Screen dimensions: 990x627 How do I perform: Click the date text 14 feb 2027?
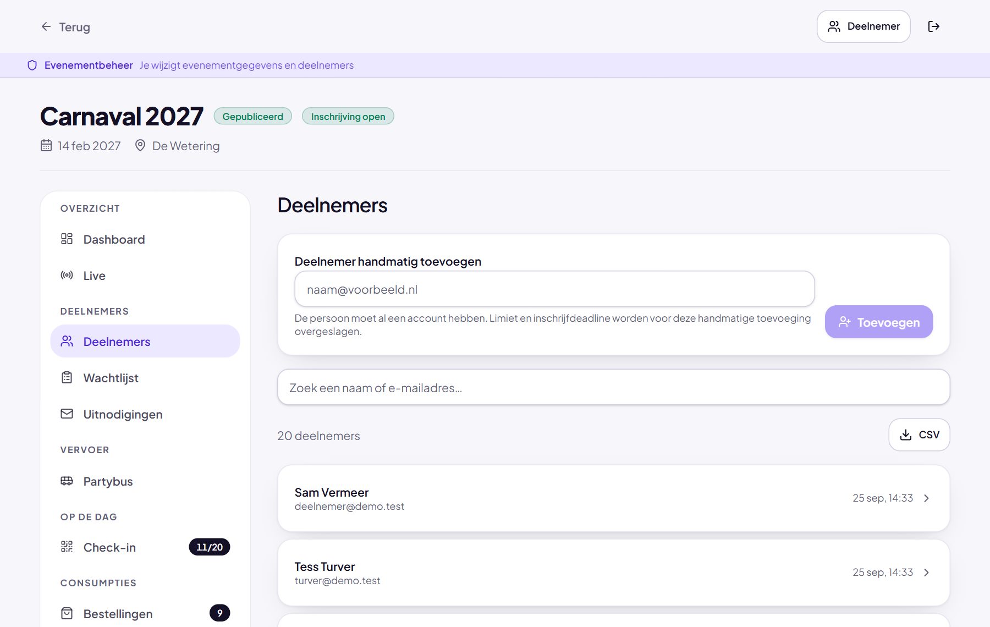[89, 146]
